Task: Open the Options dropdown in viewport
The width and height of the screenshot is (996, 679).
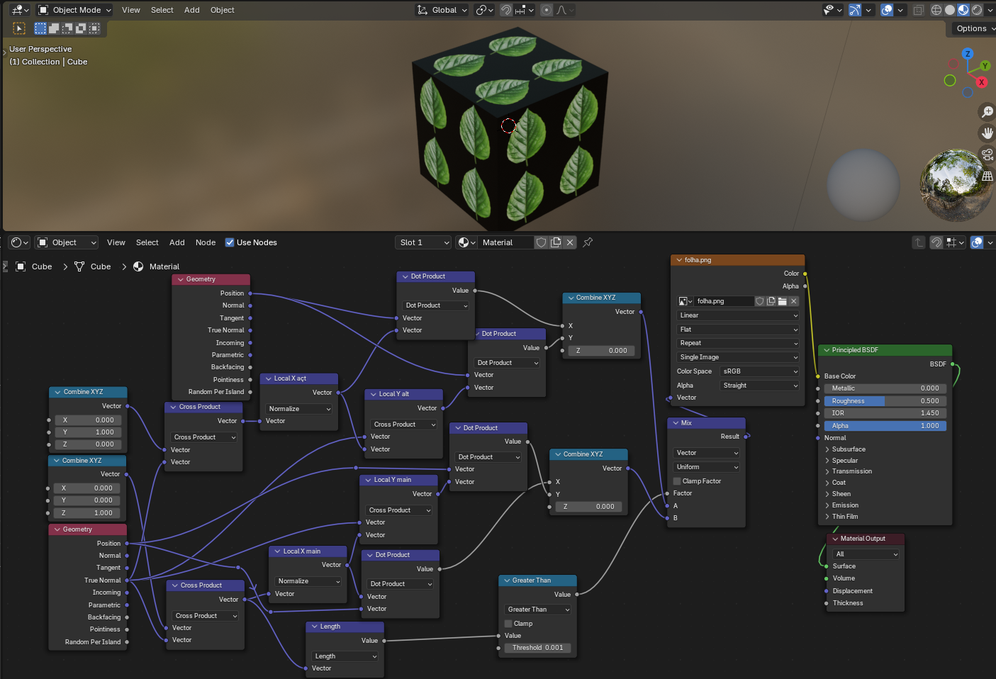Action: point(974,28)
